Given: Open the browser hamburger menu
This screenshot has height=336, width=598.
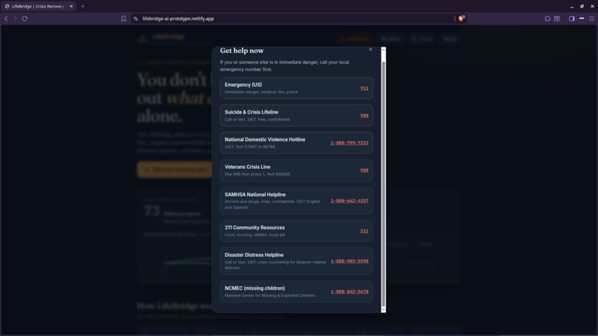Looking at the screenshot, I should pyautogui.click(x=591, y=19).
